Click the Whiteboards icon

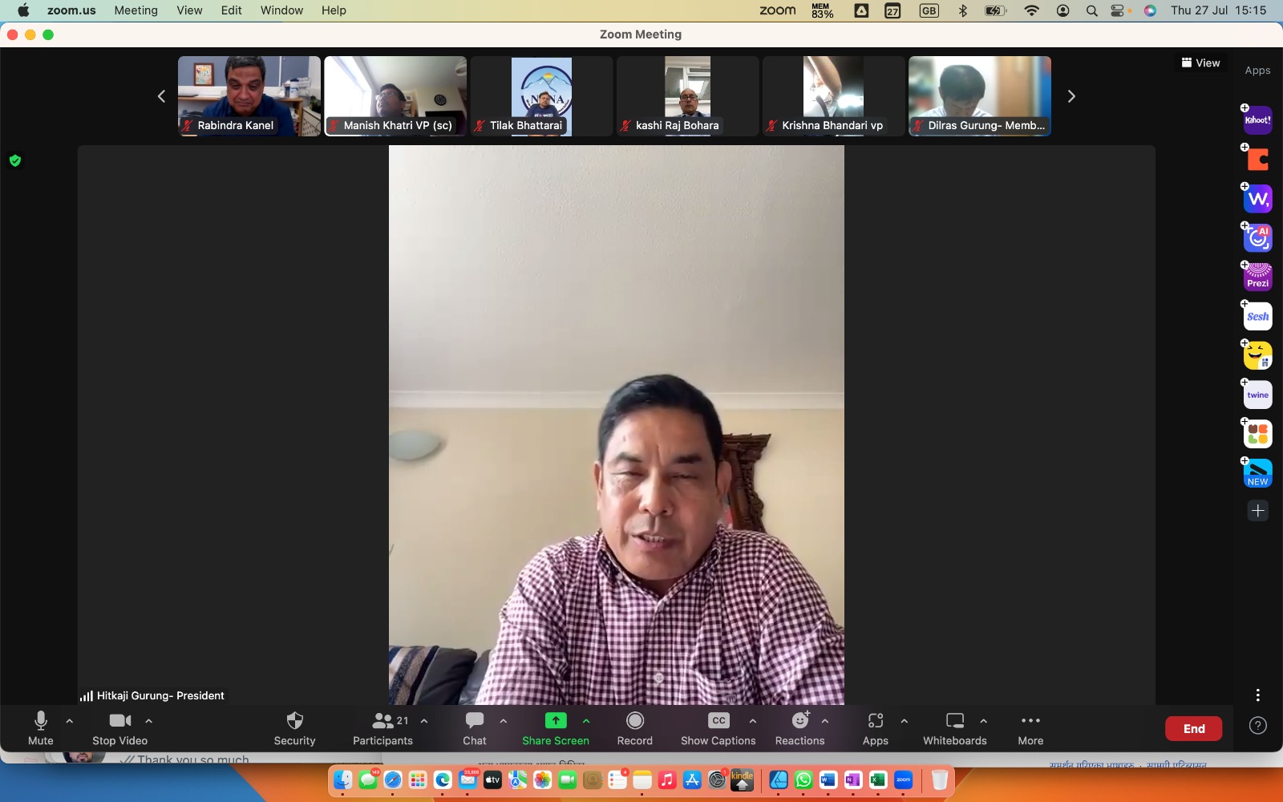point(954,721)
